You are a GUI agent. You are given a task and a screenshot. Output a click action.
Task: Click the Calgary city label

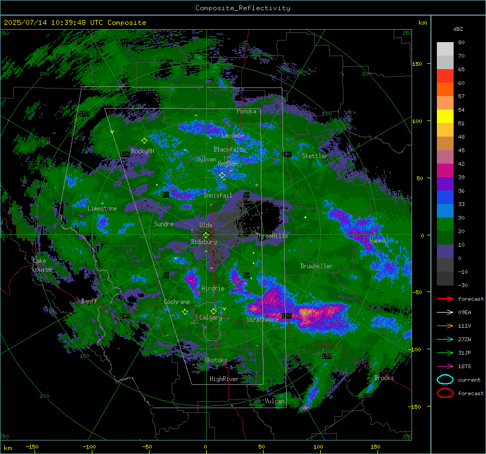click(211, 317)
